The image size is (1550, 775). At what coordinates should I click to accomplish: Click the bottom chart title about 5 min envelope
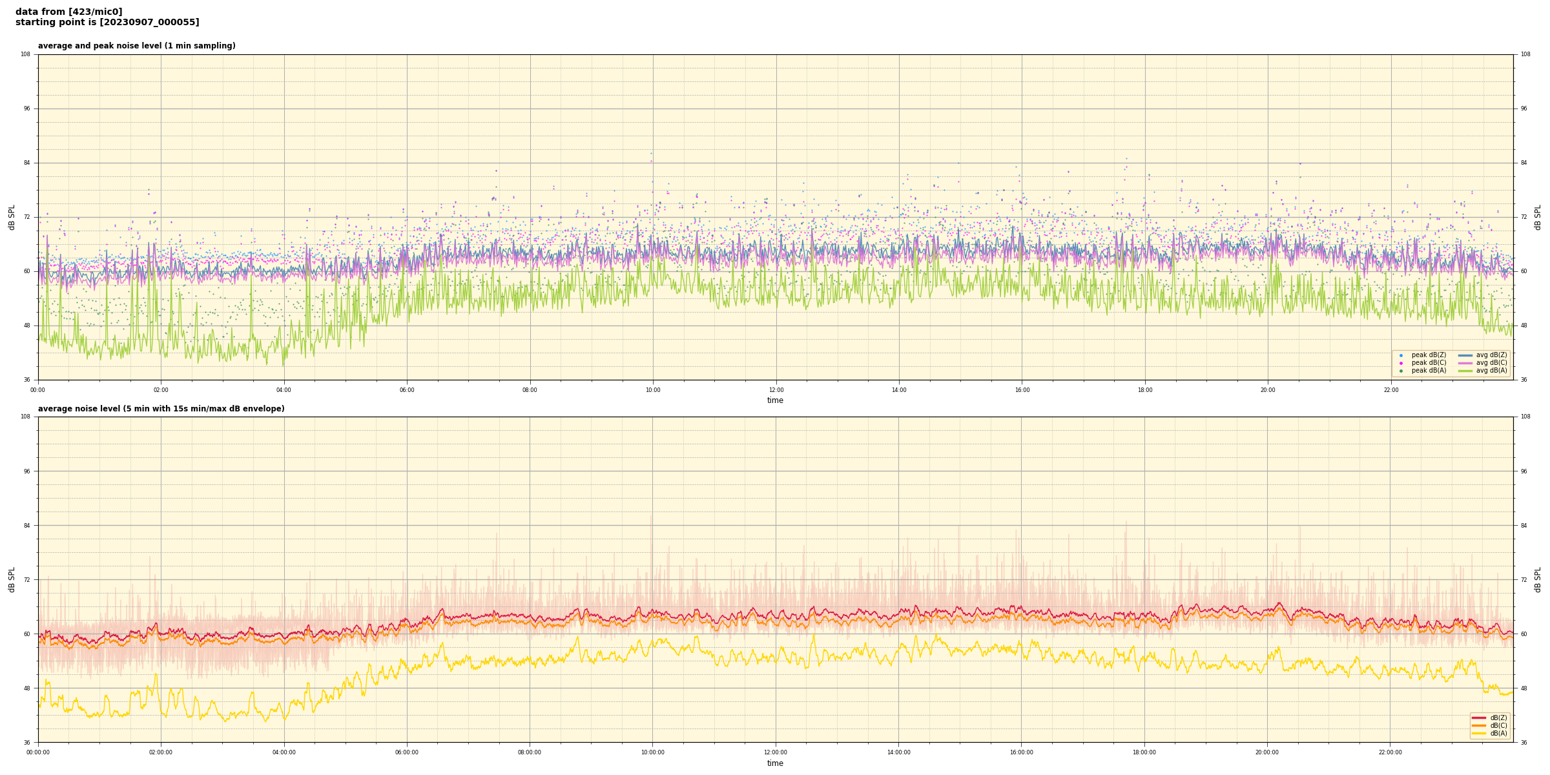point(161,409)
